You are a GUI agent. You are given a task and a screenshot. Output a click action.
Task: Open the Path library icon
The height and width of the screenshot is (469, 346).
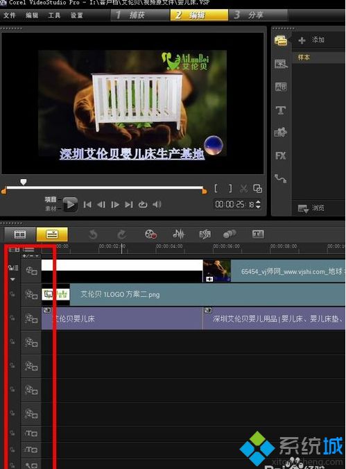[x=281, y=178]
